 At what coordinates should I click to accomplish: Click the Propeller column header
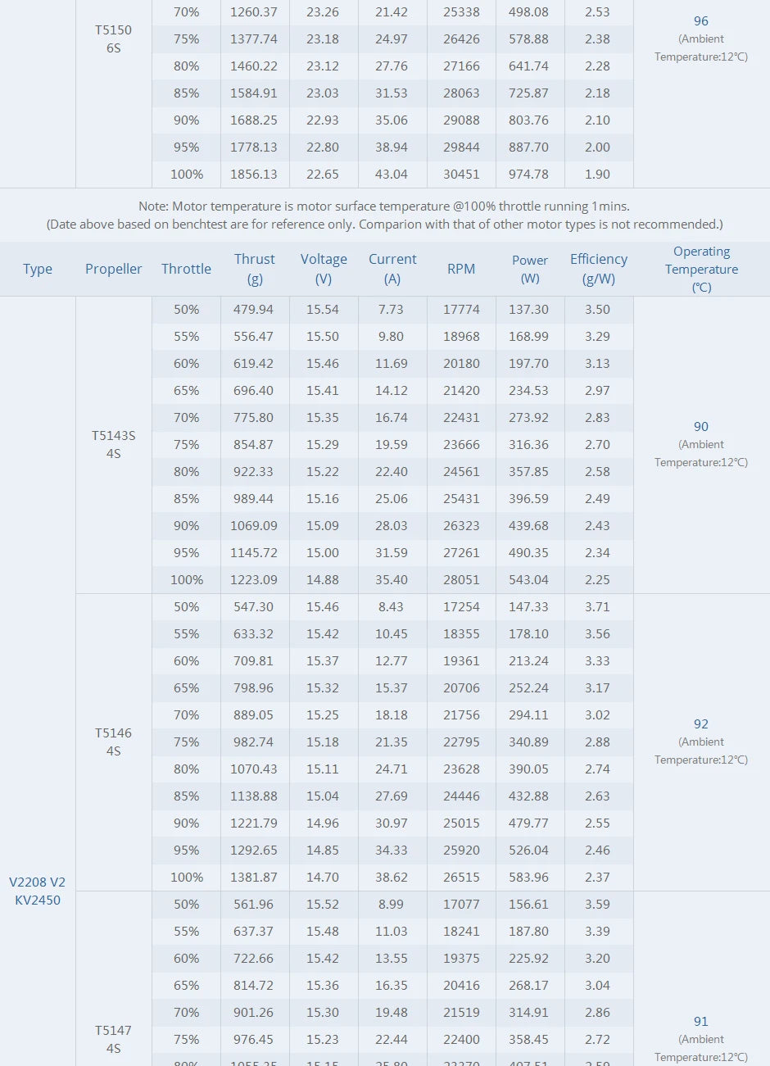coord(114,269)
